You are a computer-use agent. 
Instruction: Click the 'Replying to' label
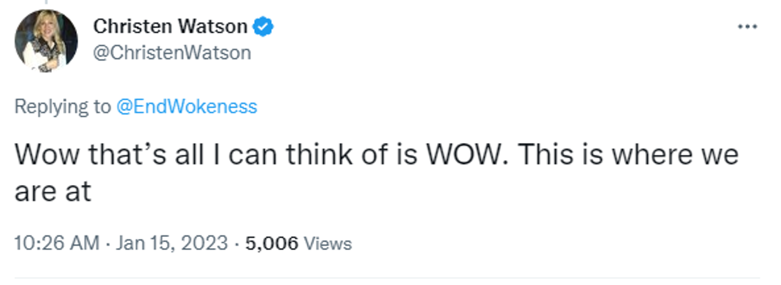click(x=63, y=107)
